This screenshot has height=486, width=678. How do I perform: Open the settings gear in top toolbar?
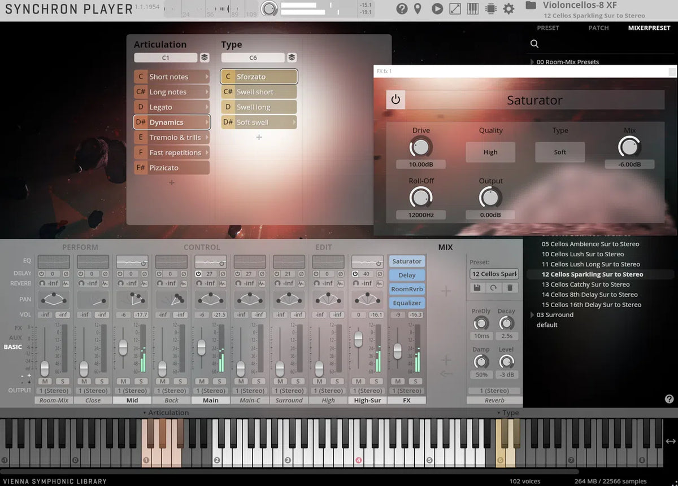tap(508, 8)
